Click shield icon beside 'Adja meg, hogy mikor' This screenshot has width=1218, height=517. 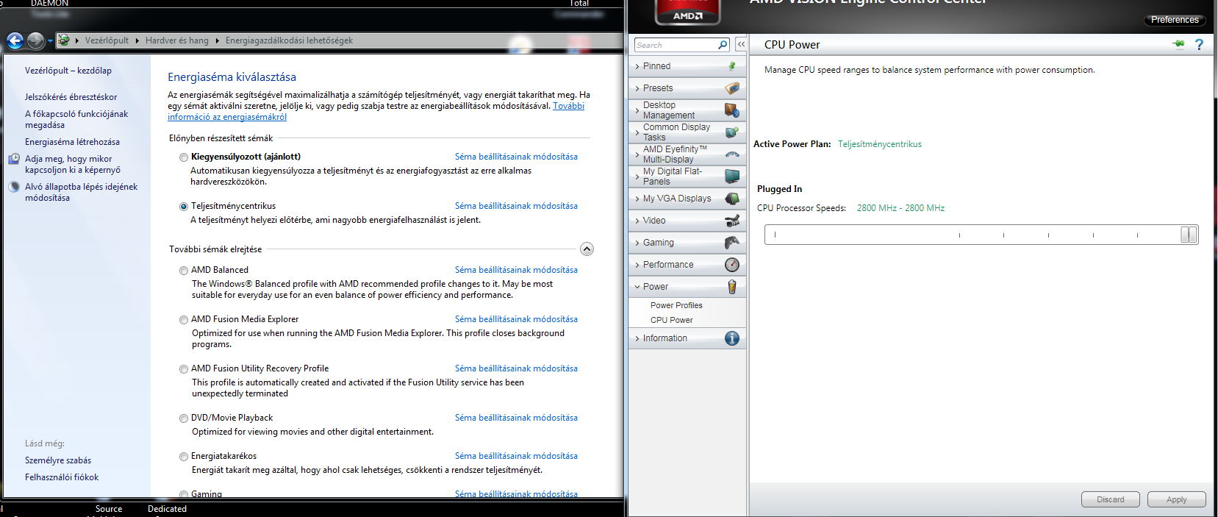[x=14, y=159]
